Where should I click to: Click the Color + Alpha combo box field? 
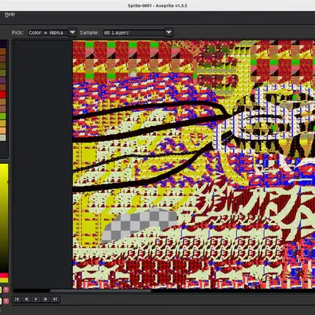(x=48, y=32)
